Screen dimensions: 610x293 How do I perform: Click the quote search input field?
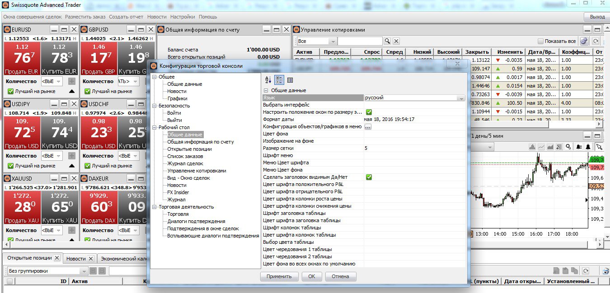(x=360, y=41)
